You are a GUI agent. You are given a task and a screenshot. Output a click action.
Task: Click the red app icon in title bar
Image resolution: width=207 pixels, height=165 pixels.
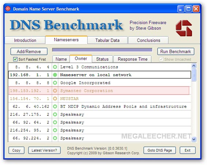point(8,9)
